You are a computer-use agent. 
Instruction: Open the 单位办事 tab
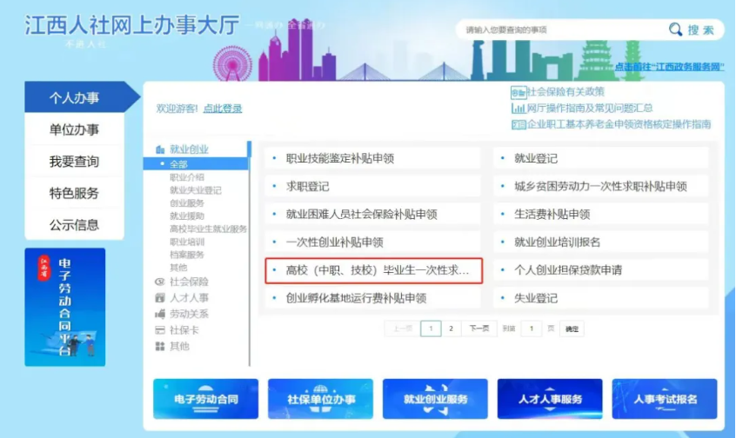74,129
